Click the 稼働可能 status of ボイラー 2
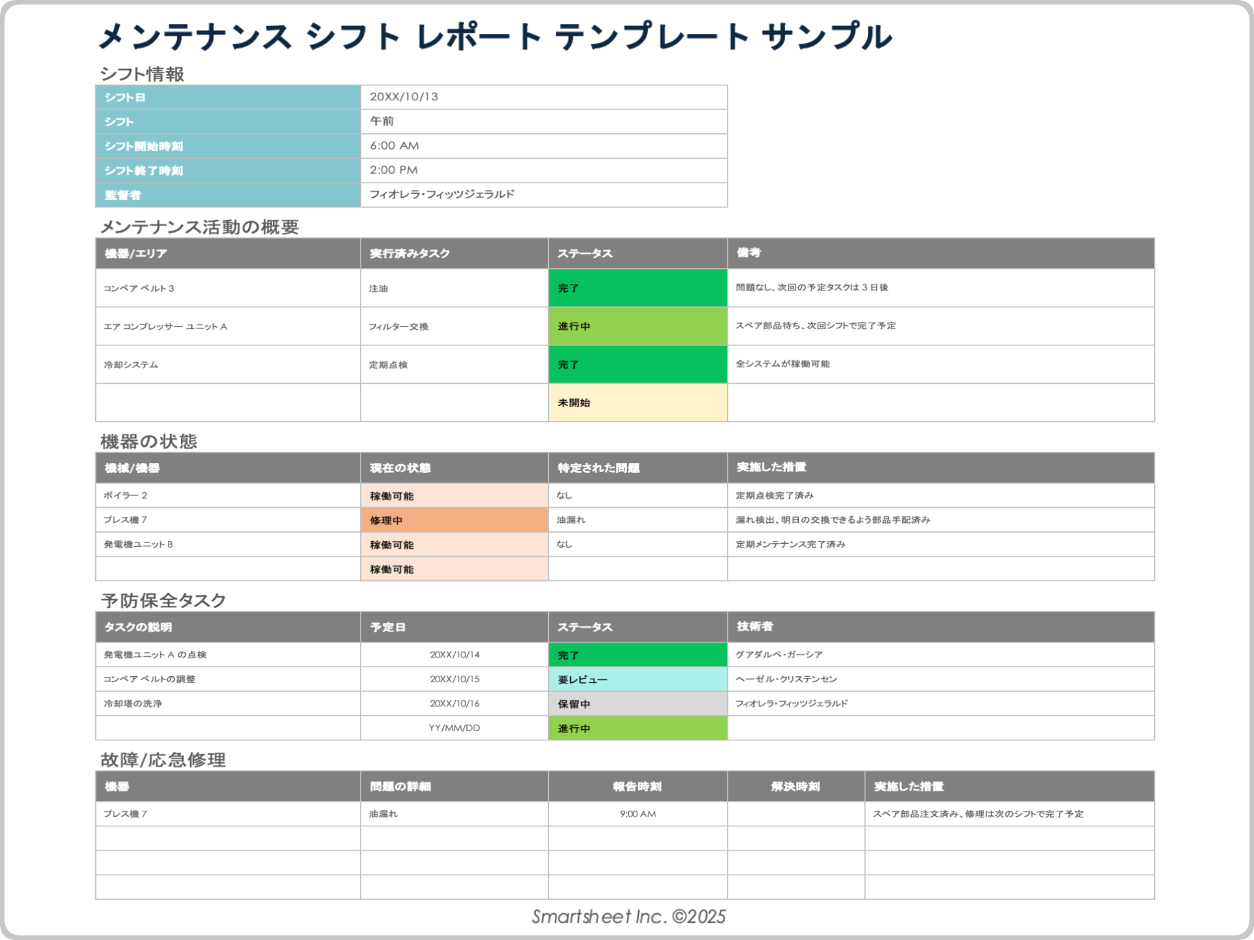1254x940 pixels. [x=454, y=495]
